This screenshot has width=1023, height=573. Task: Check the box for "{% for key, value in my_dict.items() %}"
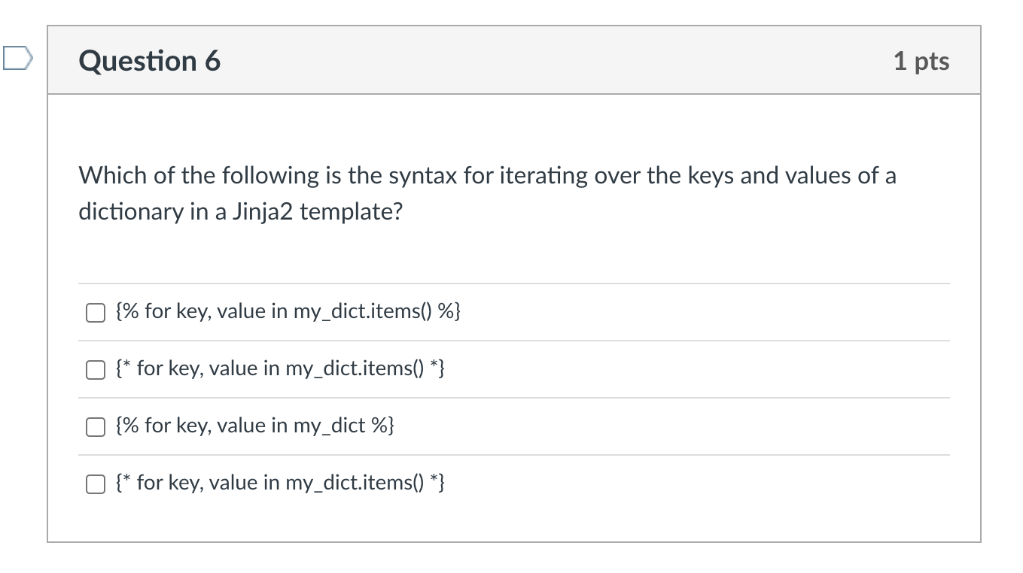pyautogui.click(x=95, y=312)
